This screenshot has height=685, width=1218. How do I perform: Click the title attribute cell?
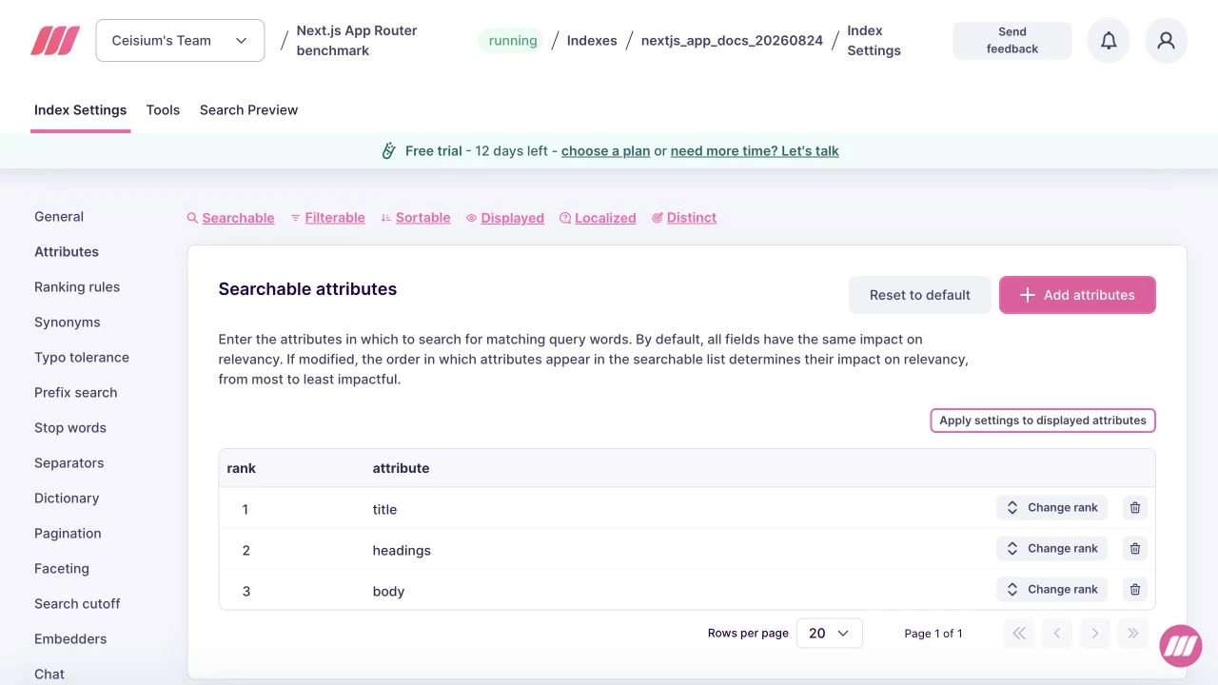[384, 510]
